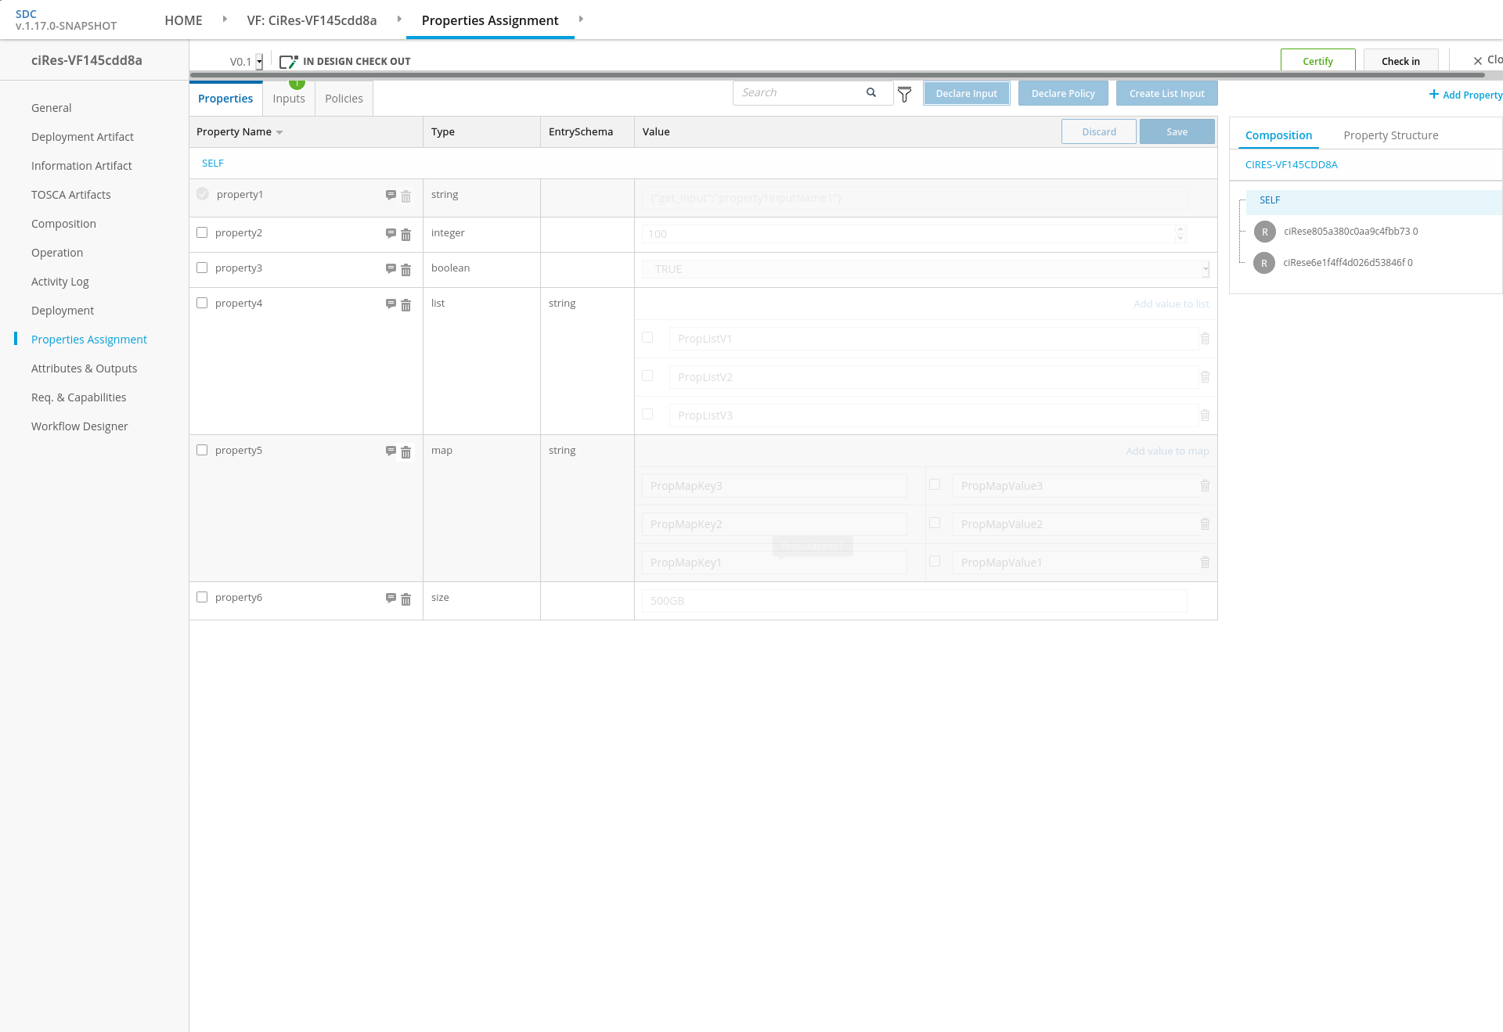Open the V0.1 version dropdown
Screen dimensions: 1503x1032
259,62
